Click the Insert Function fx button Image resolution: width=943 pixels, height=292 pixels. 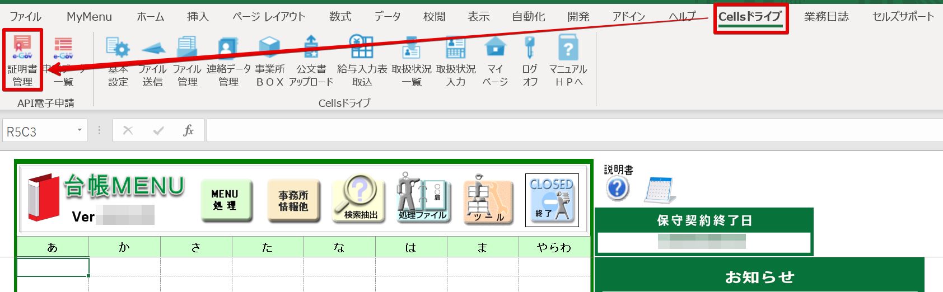[188, 130]
